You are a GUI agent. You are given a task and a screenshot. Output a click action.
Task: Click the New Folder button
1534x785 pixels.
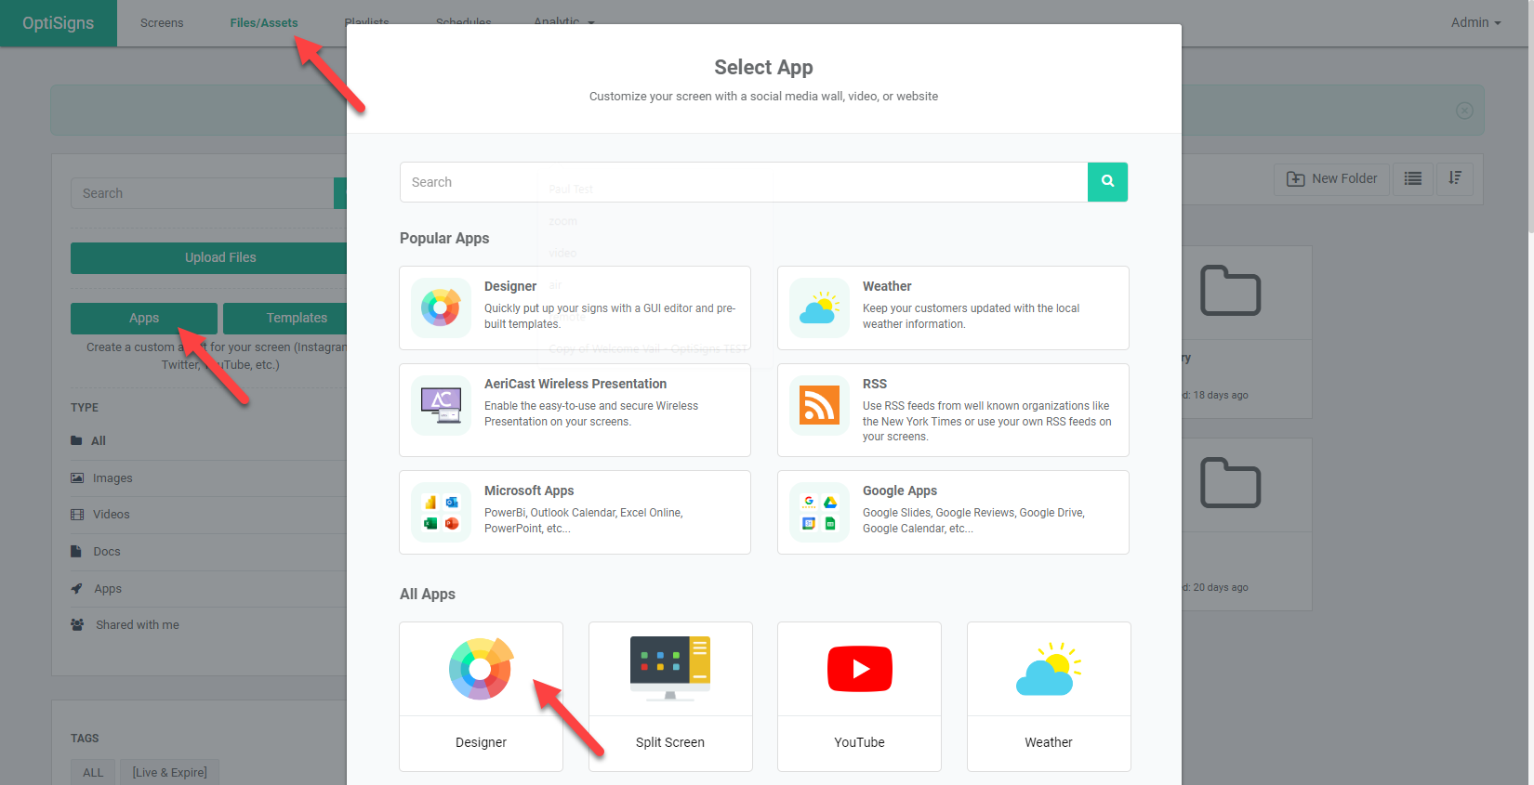point(1331,178)
